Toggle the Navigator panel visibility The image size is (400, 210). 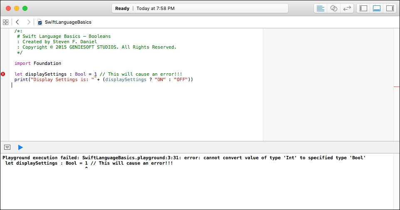tap(363, 8)
